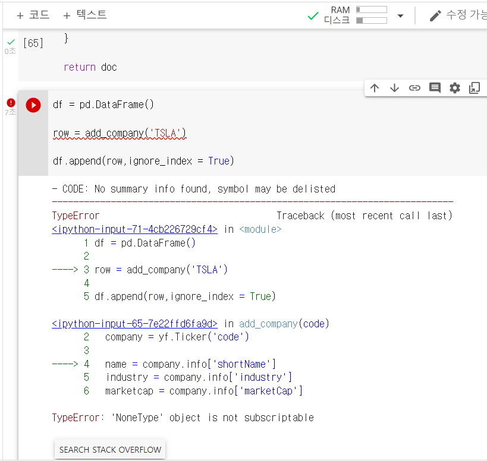The width and height of the screenshot is (487, 461).
Task: Run the cell with the red play button
Action: point(33,105)
